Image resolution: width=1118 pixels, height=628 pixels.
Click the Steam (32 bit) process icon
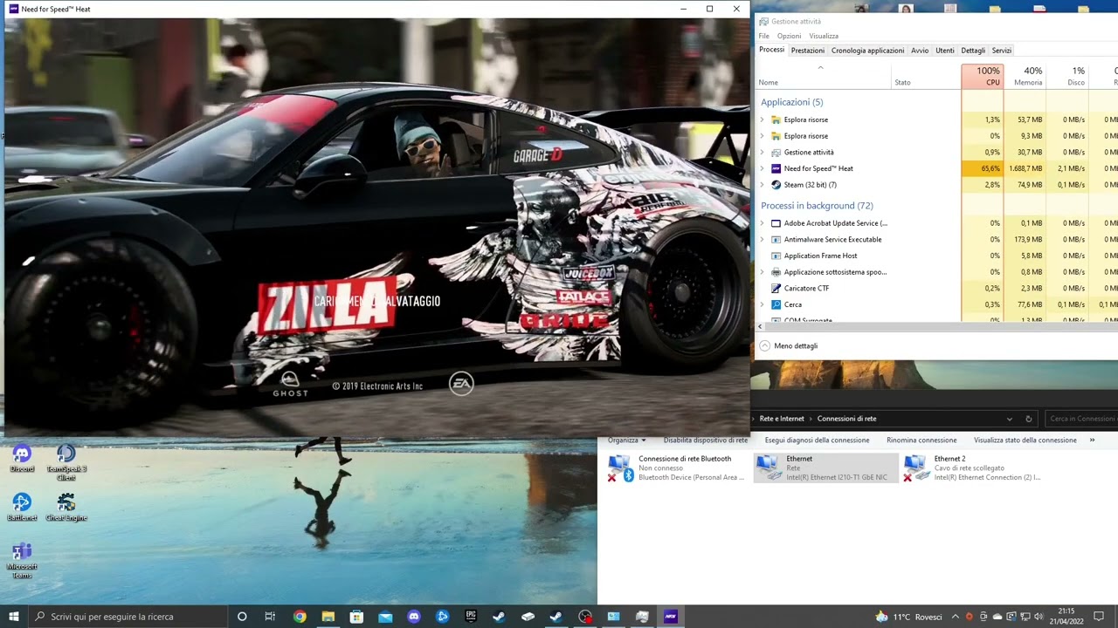[x=776, y=185]
